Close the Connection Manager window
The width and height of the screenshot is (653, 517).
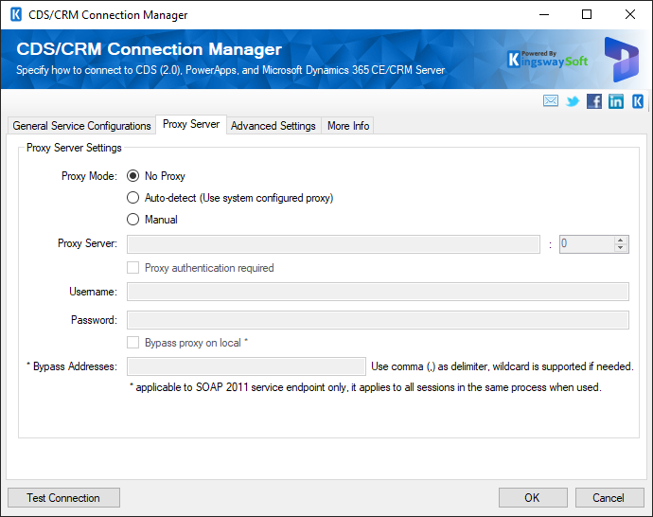tap(630, 14)
